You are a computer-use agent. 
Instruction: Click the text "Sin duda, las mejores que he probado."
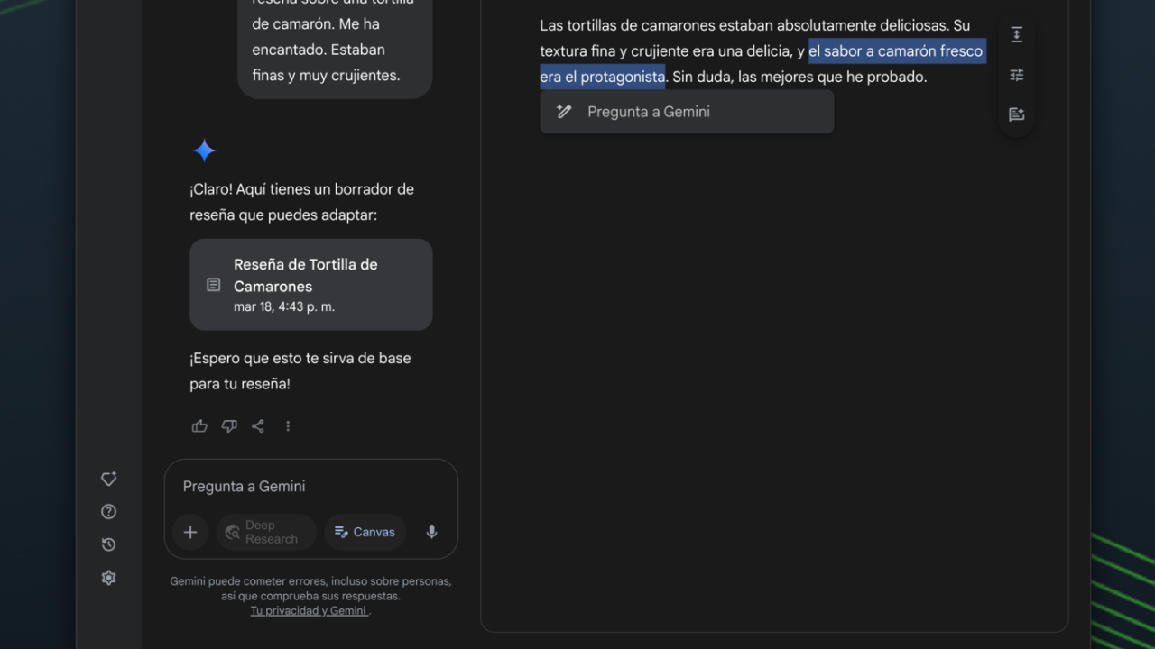[799, 78]
